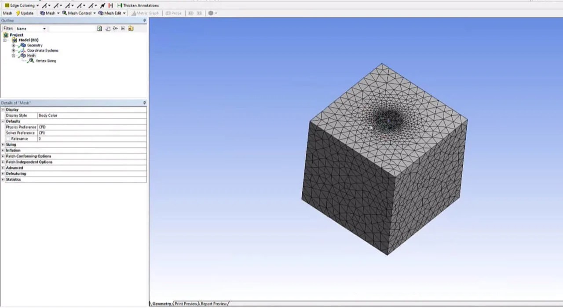
Task: Enable the Relevance checkbox in Defaults
Action: pos(8,139)
